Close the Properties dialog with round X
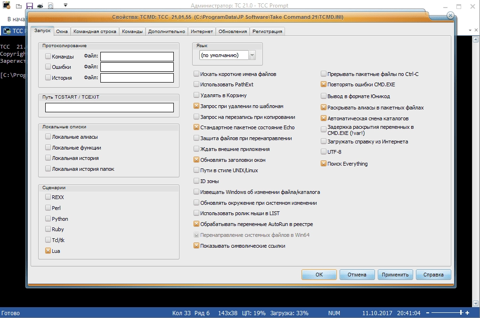Screen dimensions: 480x318 [450, 15]
